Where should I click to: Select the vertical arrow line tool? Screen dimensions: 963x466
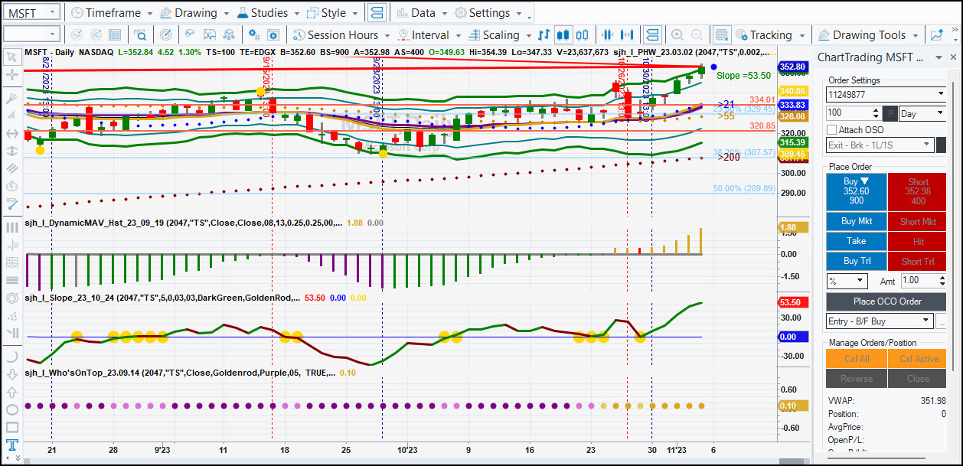tap(11, 151)
